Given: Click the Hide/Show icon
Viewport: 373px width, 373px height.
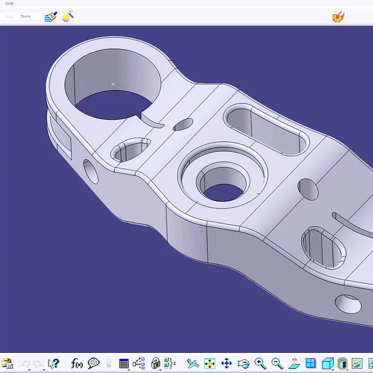Looking at the screenshot, I should pos(357,363).
